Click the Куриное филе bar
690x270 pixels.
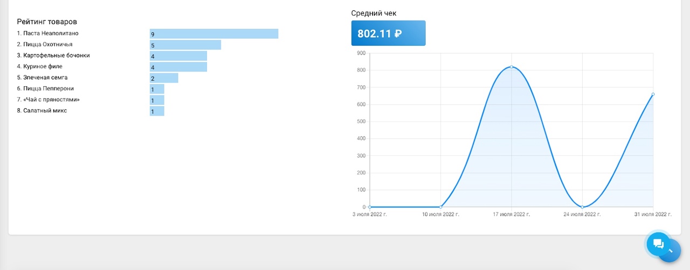point(178,67)
